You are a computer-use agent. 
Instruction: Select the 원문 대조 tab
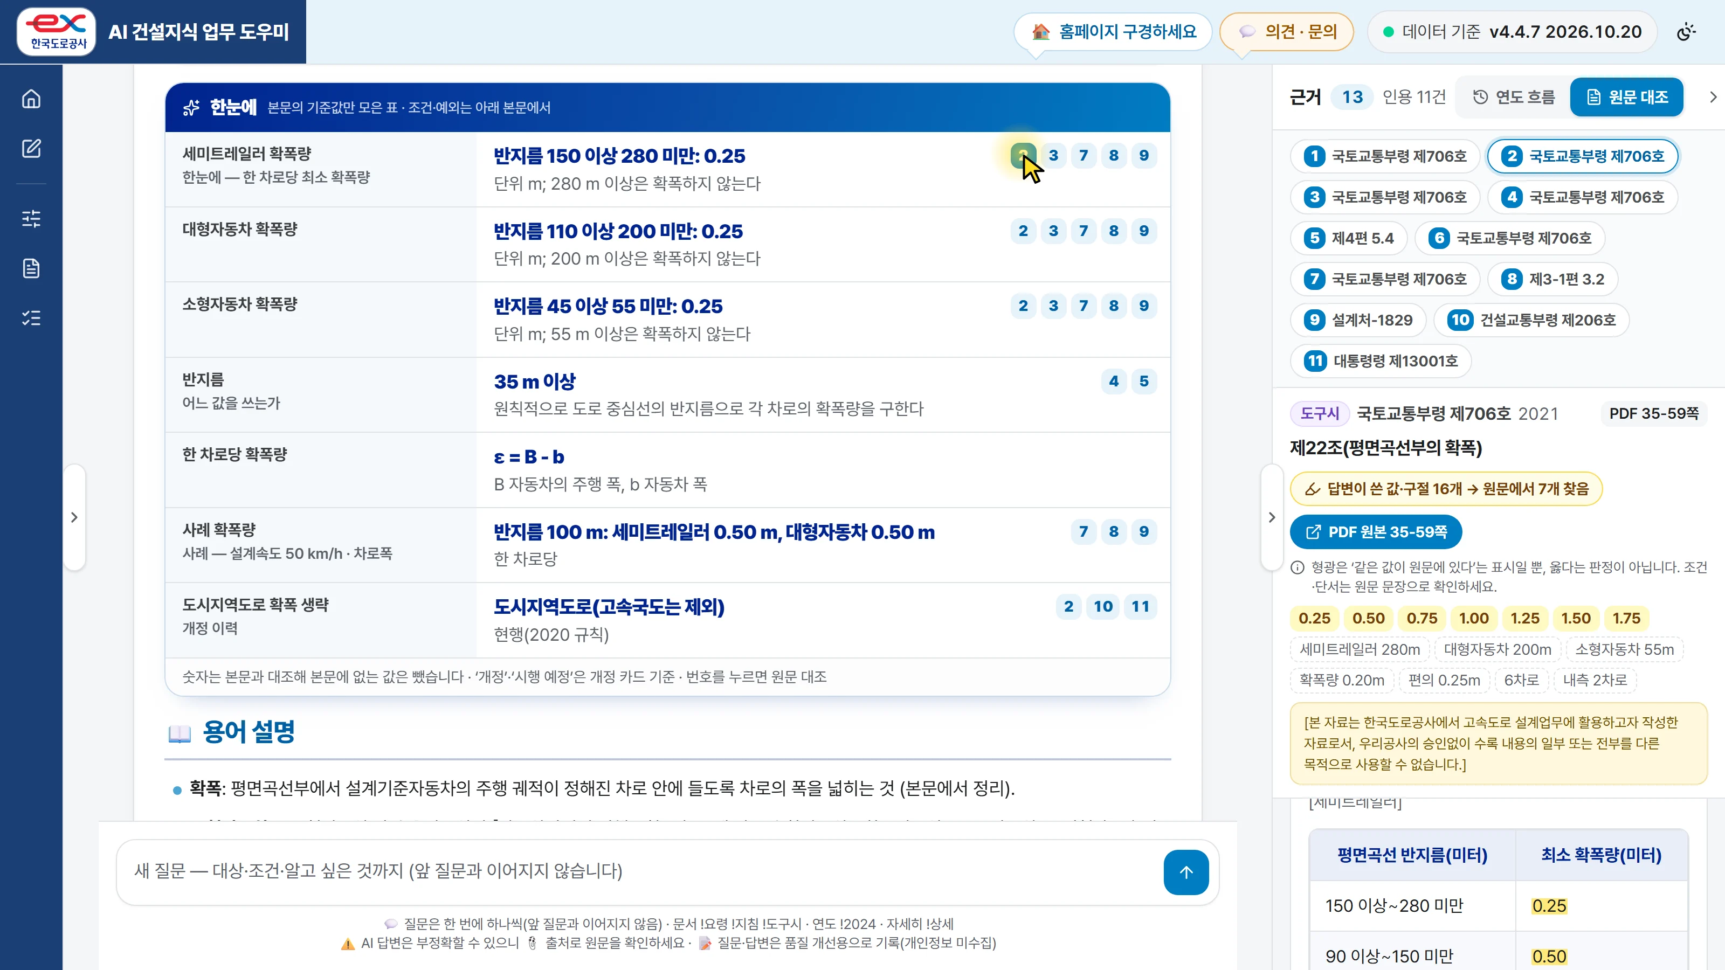tap(1626, 98)
